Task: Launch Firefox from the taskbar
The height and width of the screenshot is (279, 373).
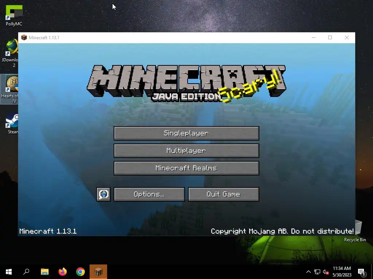Action: 63,272
